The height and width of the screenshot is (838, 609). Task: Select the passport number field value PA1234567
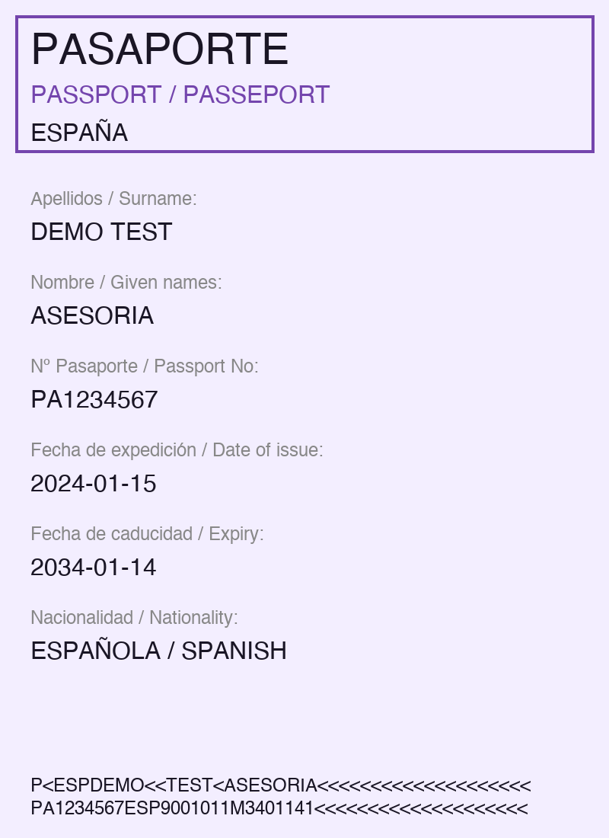tap(94, 399)
